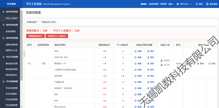Open 学生工作首页 in the sidebar

point(11,18)
